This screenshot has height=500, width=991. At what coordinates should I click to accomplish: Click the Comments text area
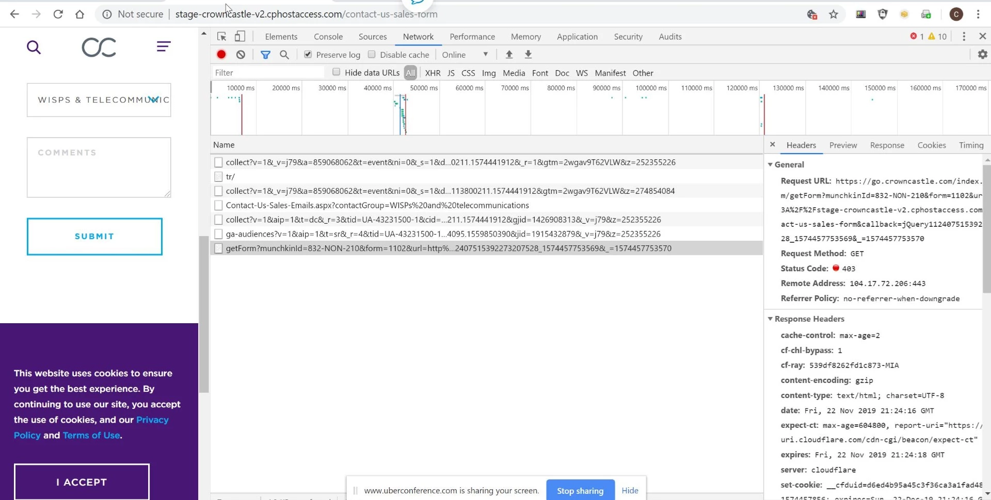pyautogui.click(x=99, y=168)
